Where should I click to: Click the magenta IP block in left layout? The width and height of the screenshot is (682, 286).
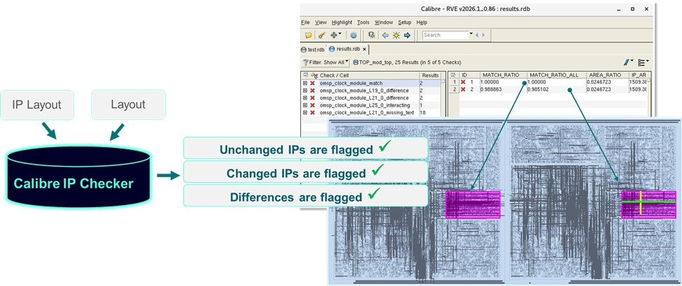click(474, 204)
